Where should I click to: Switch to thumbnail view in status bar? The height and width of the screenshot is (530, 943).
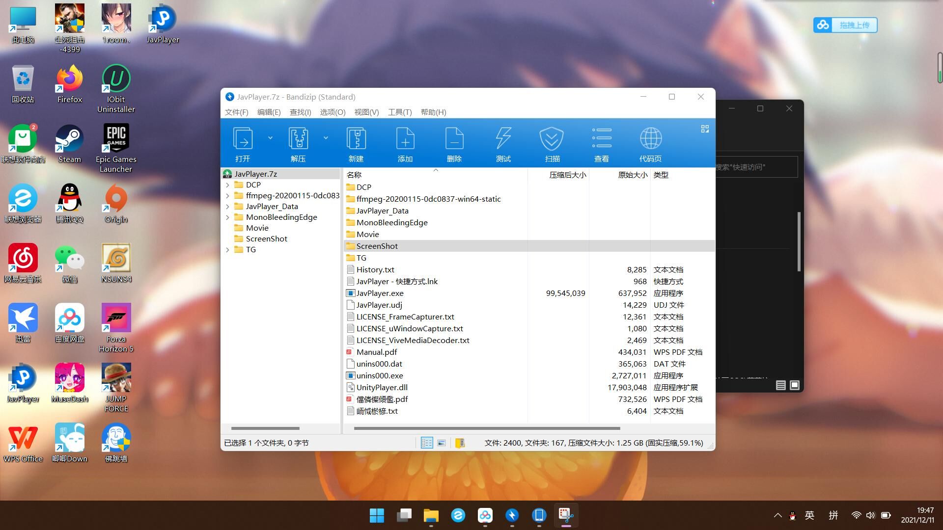point(442,443)
